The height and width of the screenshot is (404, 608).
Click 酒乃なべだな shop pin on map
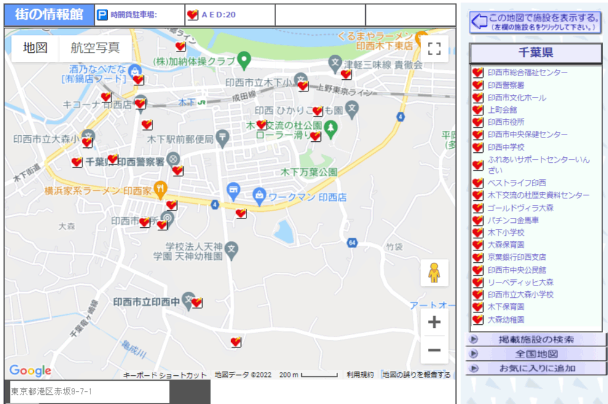pos(135,71)
